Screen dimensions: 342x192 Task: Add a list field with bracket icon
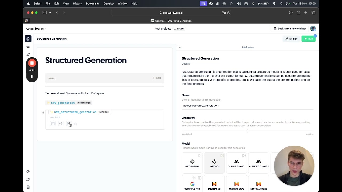click(69, 124)
